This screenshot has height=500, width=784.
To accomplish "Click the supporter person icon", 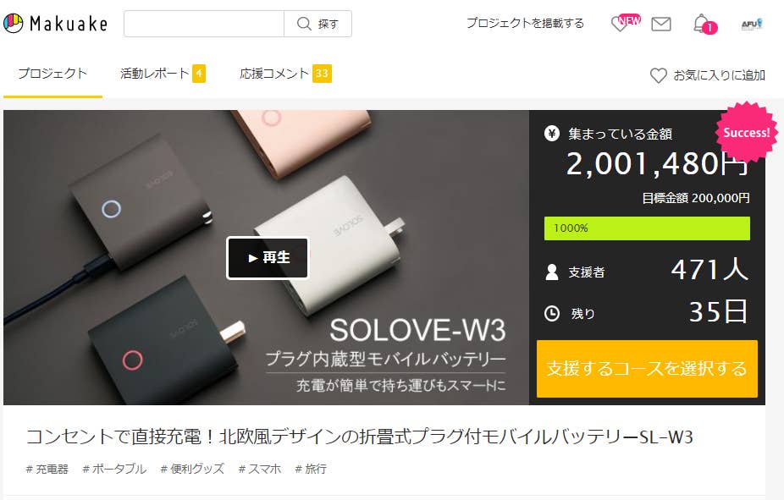I will tap(552, 272).
